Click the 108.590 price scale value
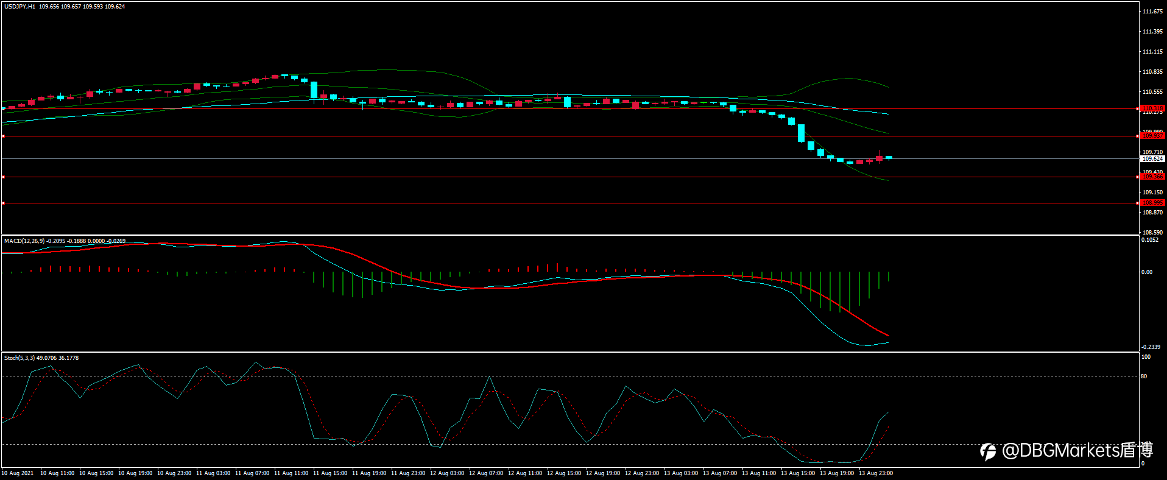Viewport: 1167px width, 480px height. 1152,233
